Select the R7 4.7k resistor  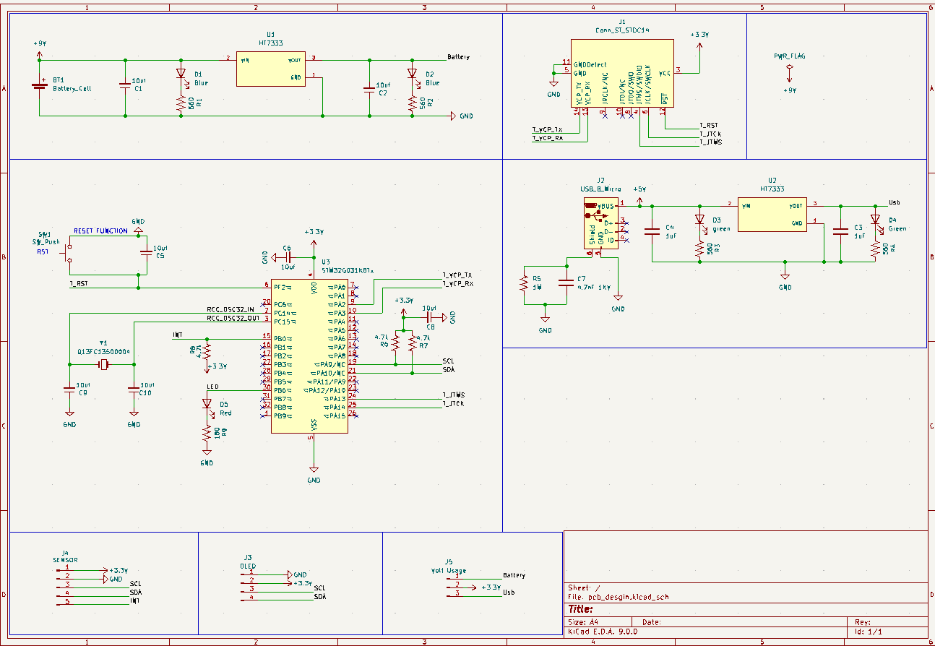(x=413, y=343)
